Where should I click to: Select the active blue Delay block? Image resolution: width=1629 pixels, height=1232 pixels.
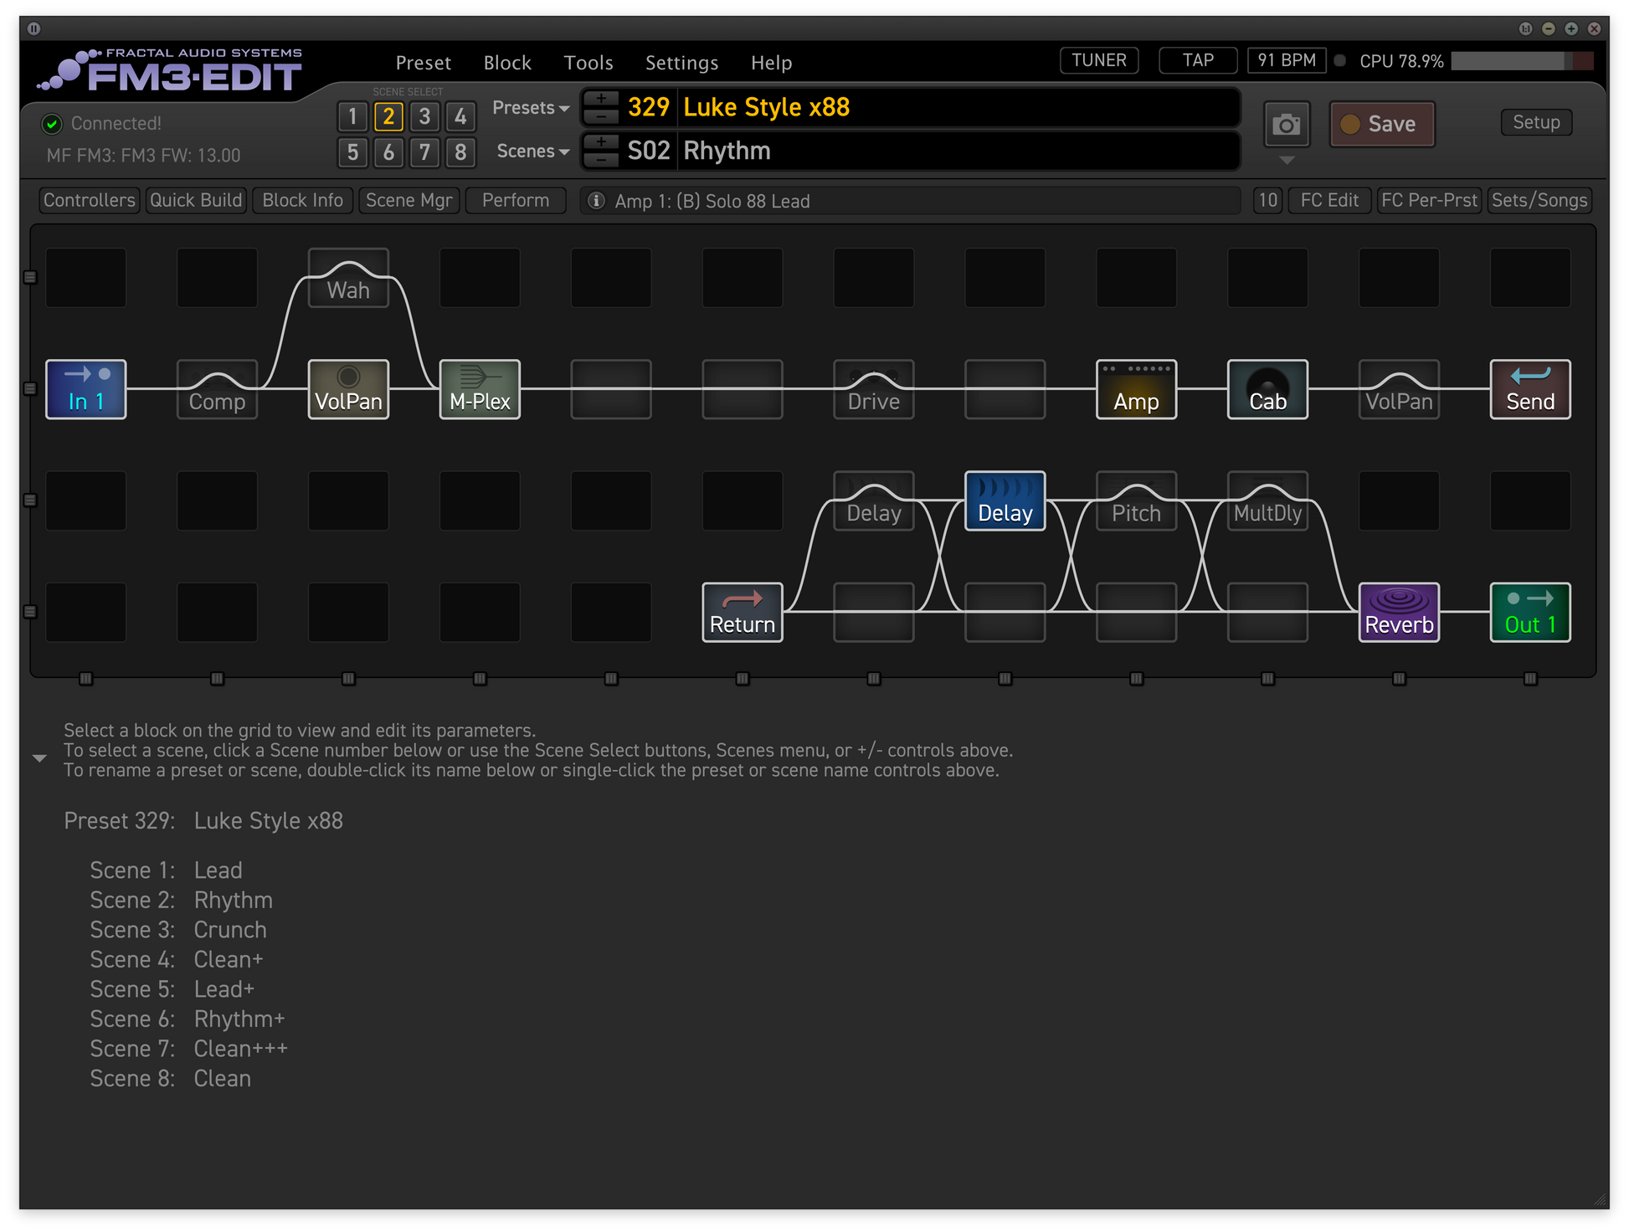point(1005,501)
